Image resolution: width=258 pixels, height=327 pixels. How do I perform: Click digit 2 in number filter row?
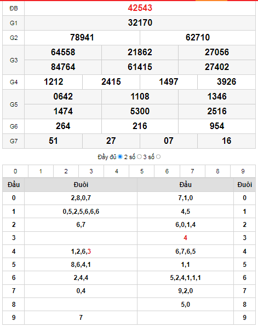pyautogui.click(x=66, y=171)
